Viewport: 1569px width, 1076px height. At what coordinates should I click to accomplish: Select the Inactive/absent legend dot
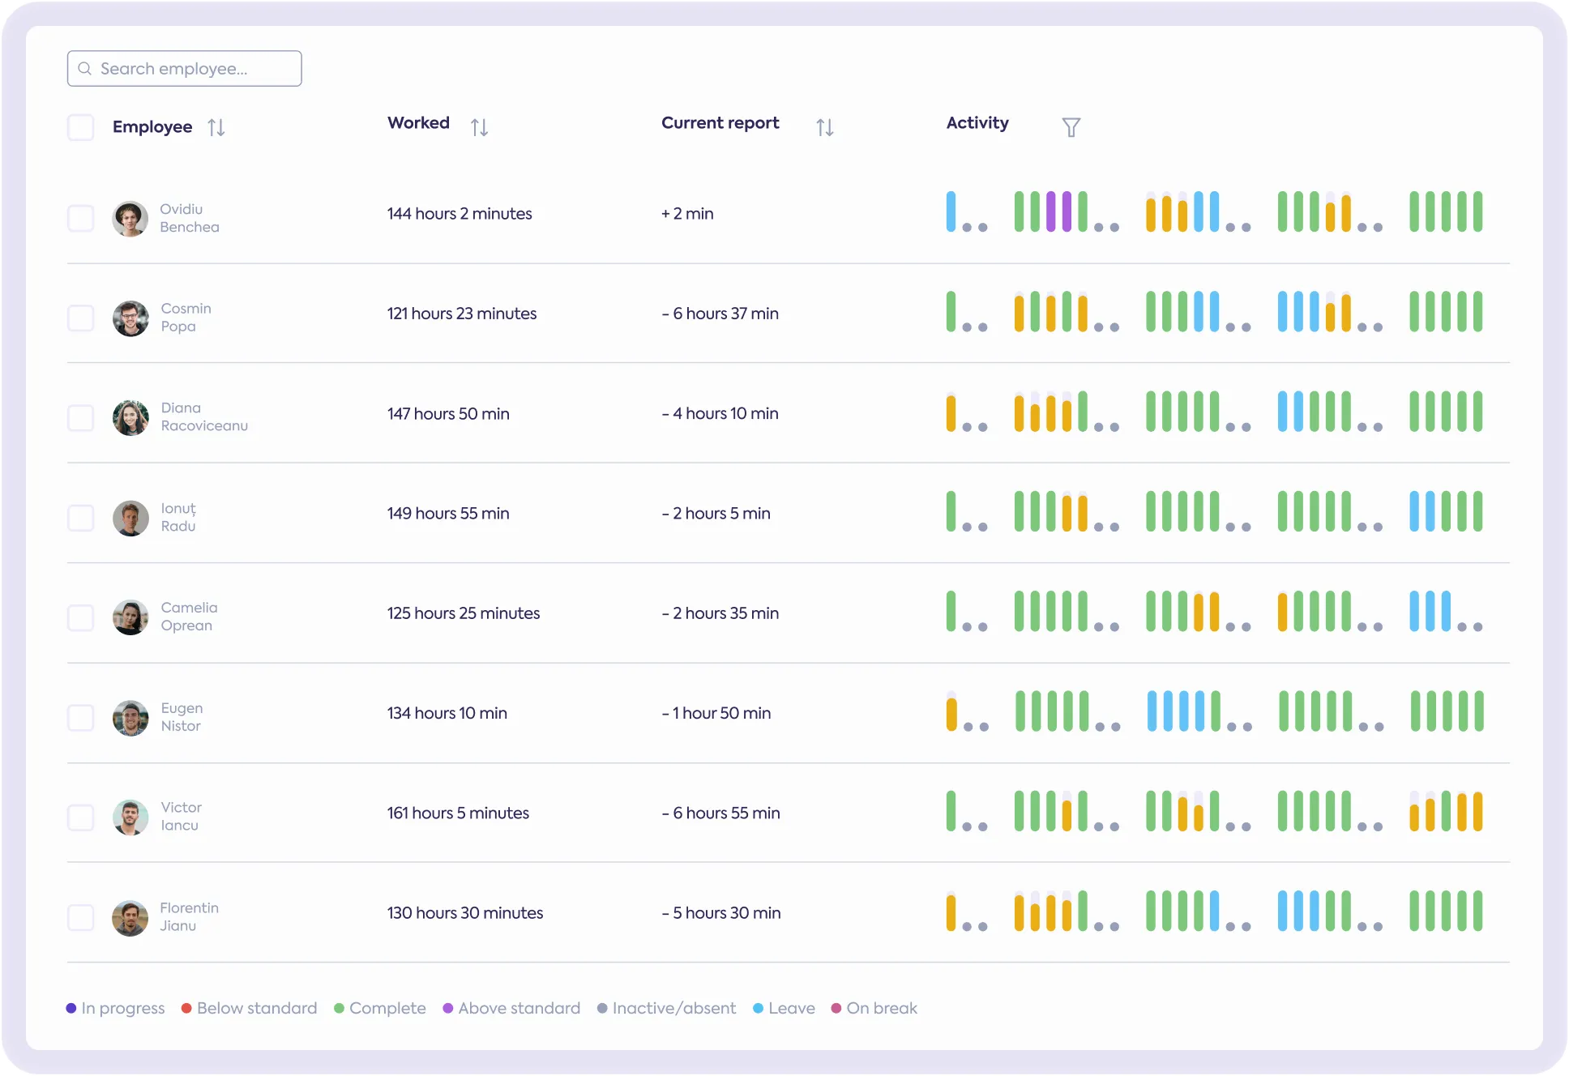(x=602, y=1008)
